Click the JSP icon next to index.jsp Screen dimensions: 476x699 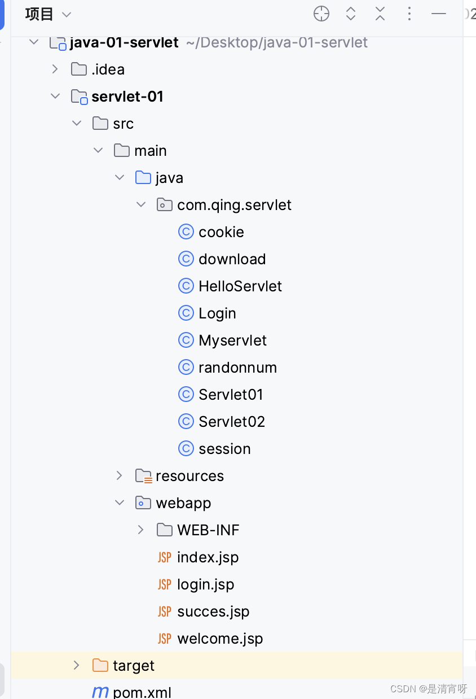pos(164,557)
